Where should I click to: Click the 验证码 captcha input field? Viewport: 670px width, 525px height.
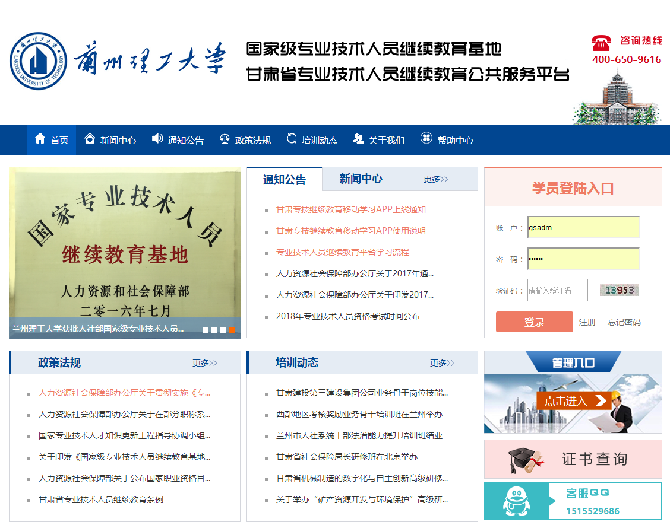point(558,290)
